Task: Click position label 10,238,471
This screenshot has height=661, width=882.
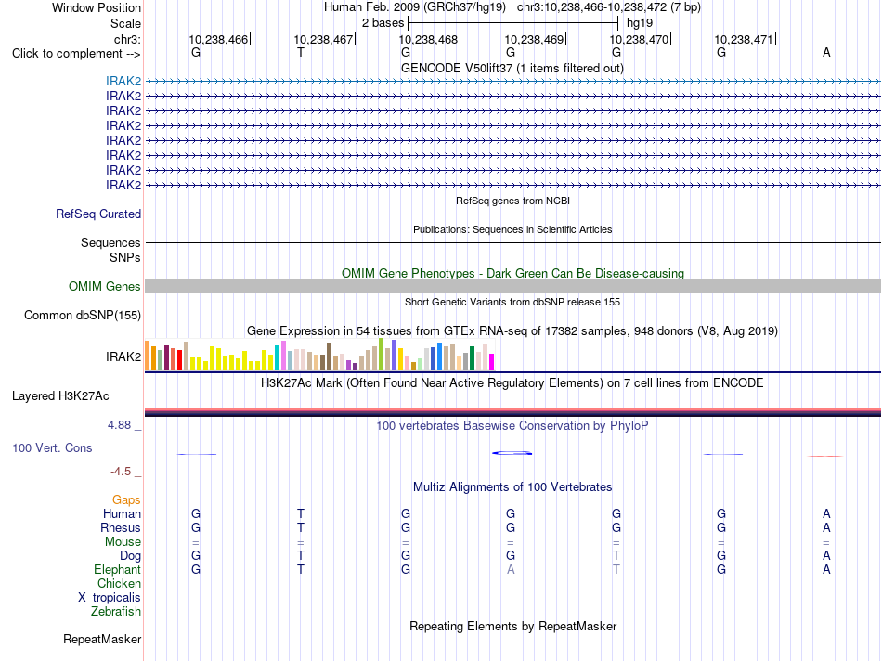Action: tap(745, 39)
